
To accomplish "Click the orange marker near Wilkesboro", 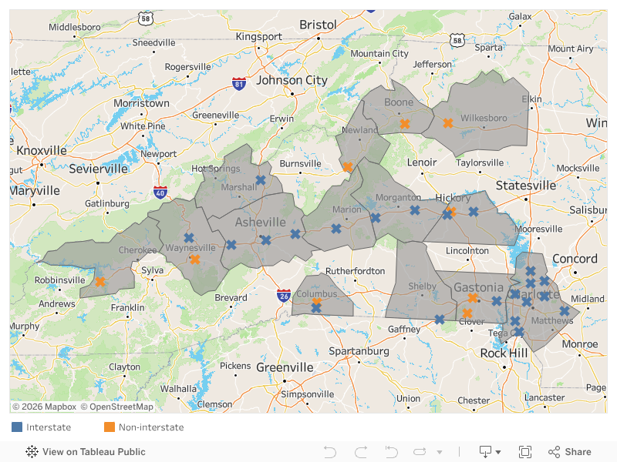I will coord(447,122).
